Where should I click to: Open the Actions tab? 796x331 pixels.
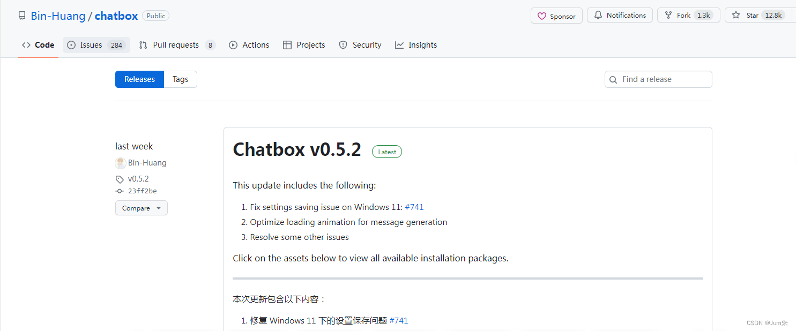coord(249,45)
